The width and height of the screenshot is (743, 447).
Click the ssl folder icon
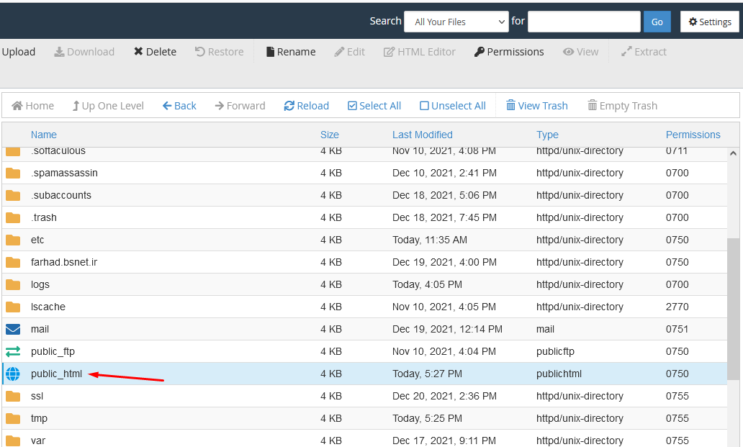pyautogui.click(x=13, y=396)
